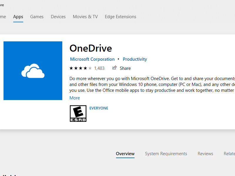Click the ESRB Everyone rating icon
This screenshot has height=176, width=235.
[78, 114]
